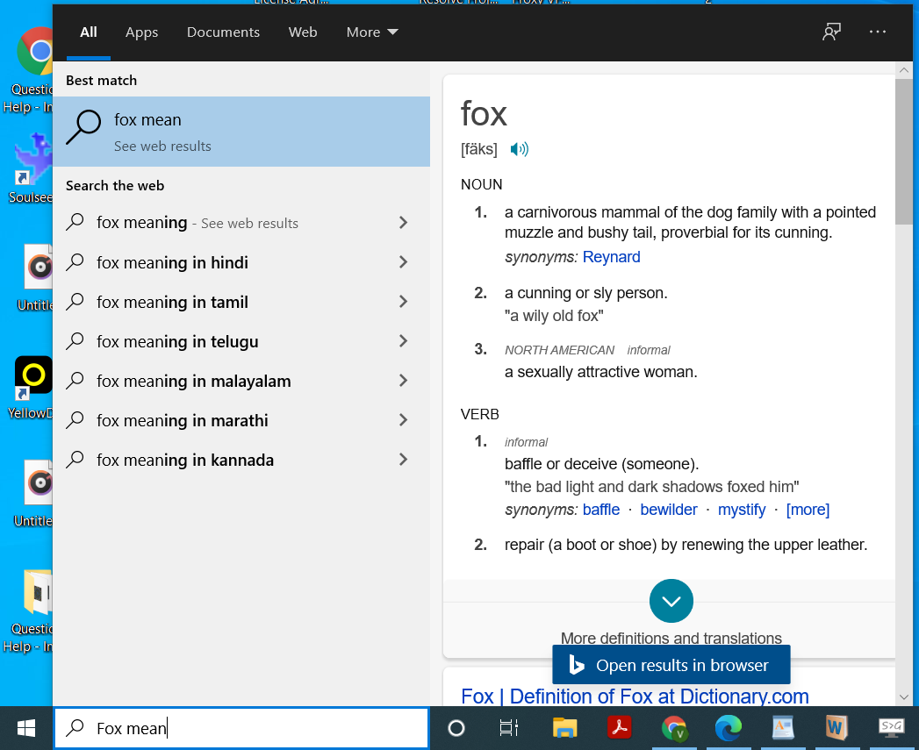Open Task View from taskbar
The height and width of the screenshot is (750, 919).
point(509,728)
